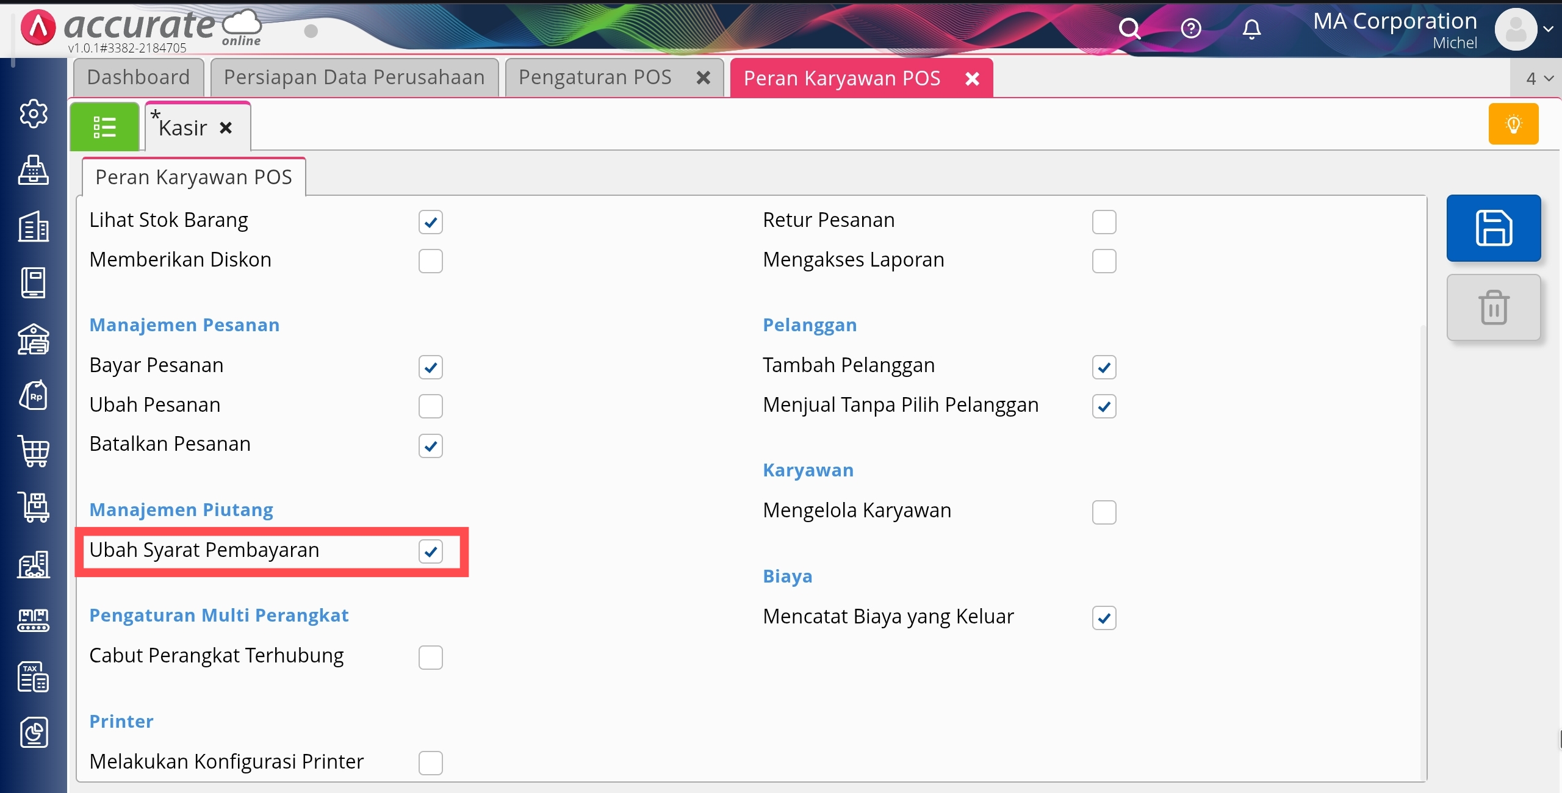Open the yellow lightbulb tips icon

(x=1513, y=124)
